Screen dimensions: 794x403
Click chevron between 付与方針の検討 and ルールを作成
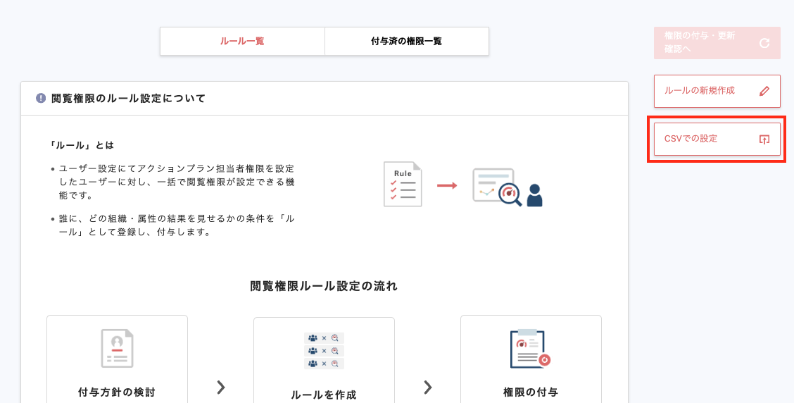(220, 387)
